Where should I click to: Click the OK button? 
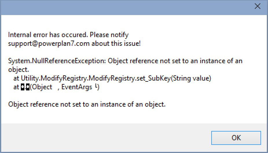click(x=236, y=138)
